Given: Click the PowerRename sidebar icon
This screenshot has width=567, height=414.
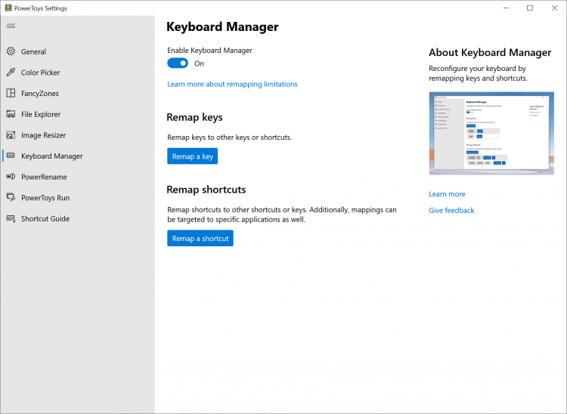Looking at the screenshot, I should (x=11, y=177).
